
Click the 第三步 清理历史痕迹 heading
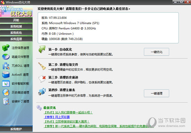click(63, 77)
